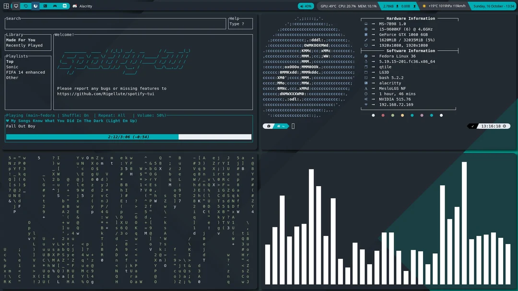Click the monitor workspace icon
Viewport: 518px width, 291px height.
coord(16,6)
